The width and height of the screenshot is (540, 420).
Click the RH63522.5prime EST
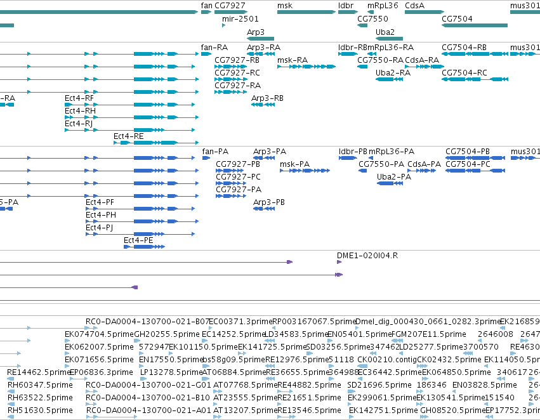point(11,404)
